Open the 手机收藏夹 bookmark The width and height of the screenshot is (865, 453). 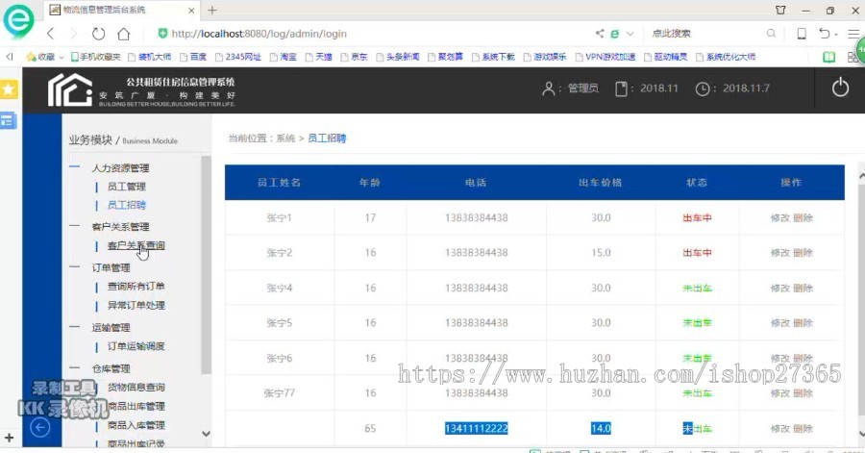[x=95, y=57]
